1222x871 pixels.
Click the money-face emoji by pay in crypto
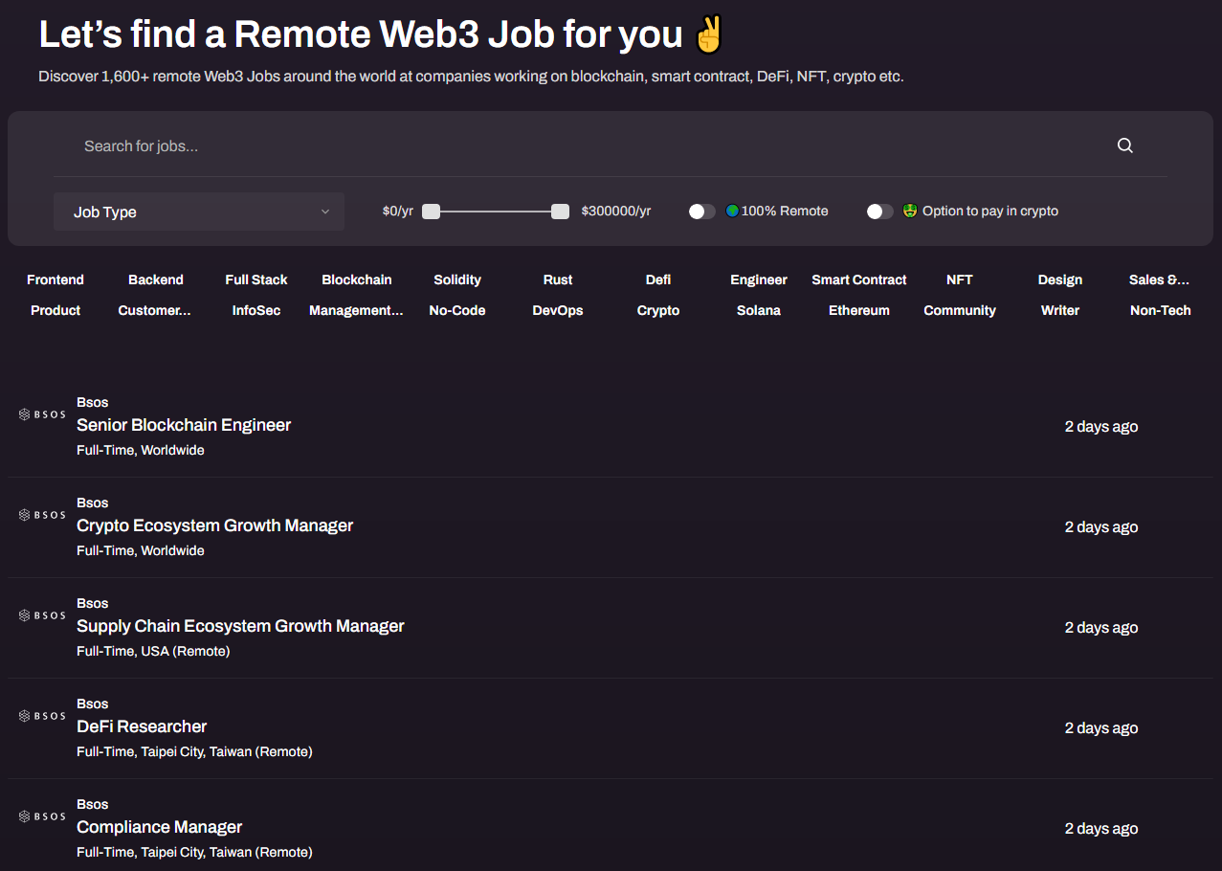coord(910,211)
